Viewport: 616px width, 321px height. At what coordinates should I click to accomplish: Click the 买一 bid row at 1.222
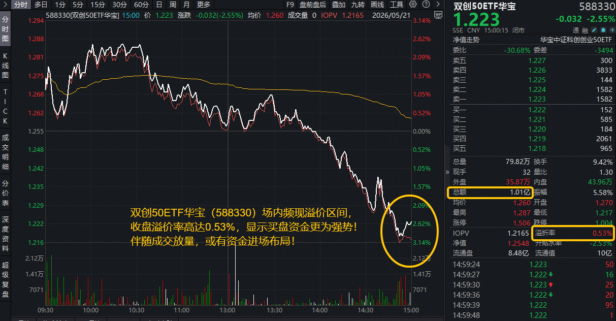533,110
